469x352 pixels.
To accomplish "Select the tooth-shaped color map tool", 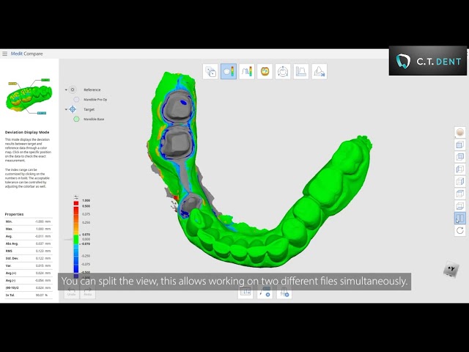I will point(265,72).
